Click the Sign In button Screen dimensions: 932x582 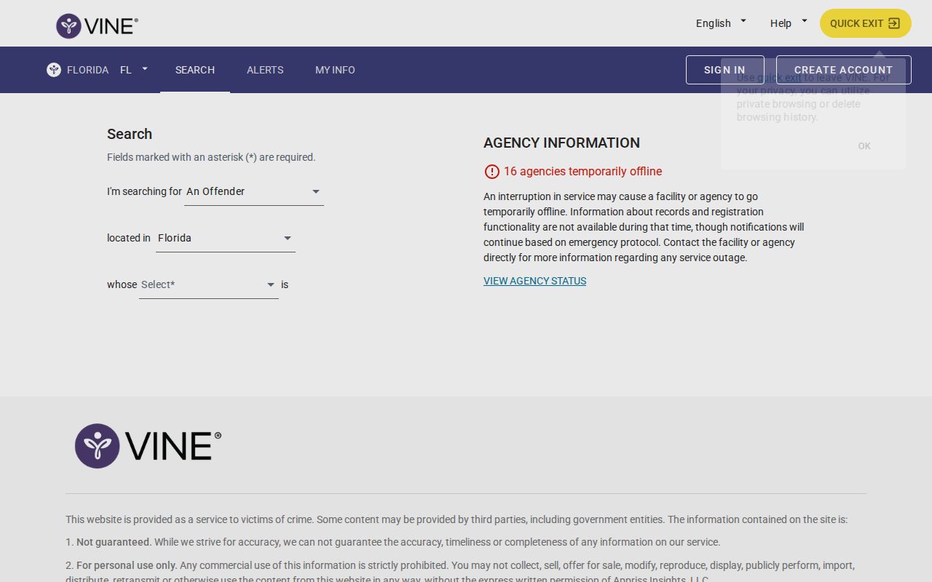(x=724, y=70)
